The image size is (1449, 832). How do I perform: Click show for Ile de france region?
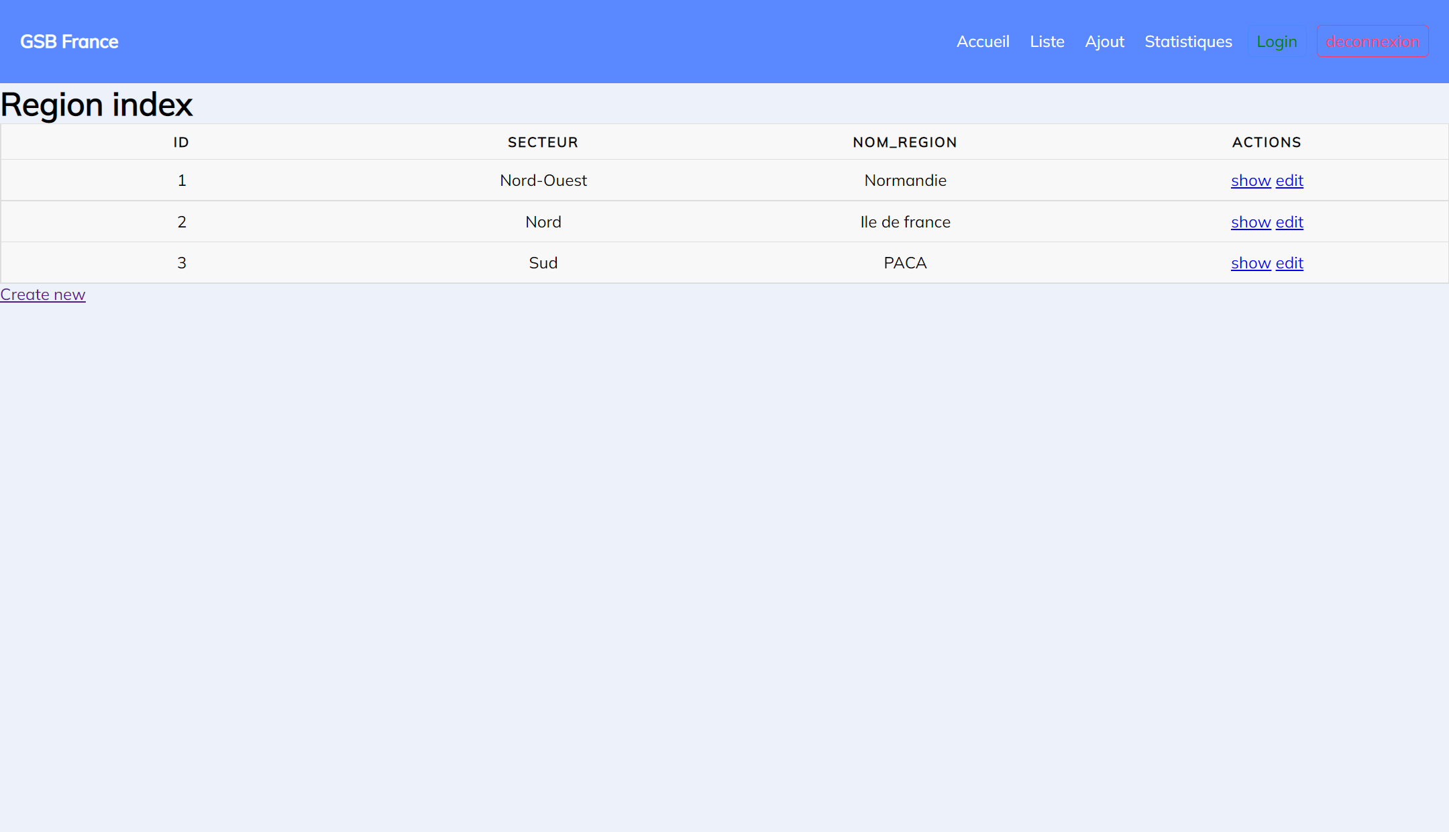tap(1251, 221)
